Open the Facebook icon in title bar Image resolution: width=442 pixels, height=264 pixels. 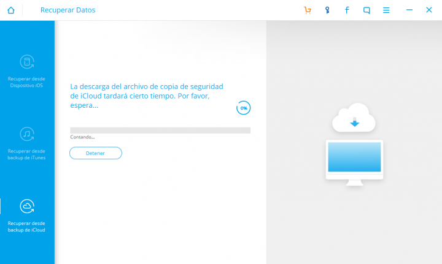(x=347, y=10)
